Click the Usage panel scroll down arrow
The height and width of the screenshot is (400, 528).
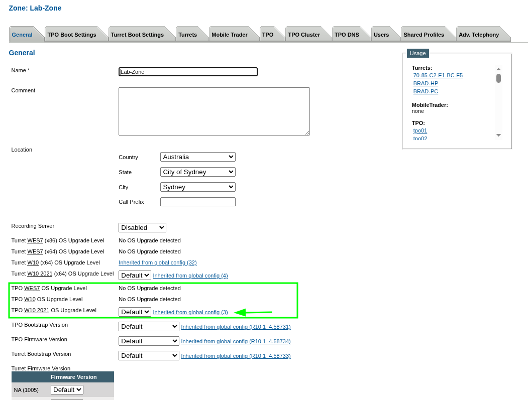click(499, 135)
